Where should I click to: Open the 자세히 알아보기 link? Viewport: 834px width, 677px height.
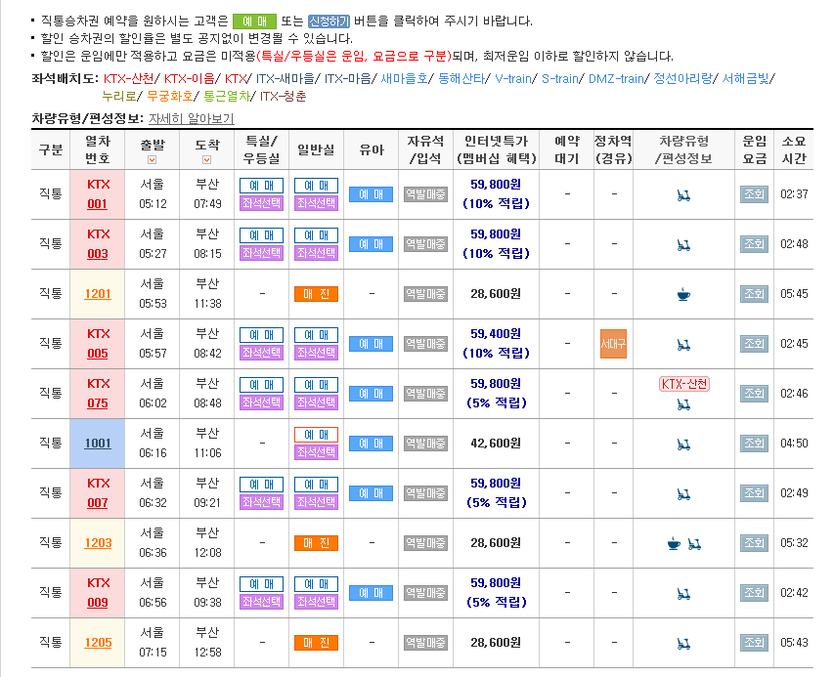191,118
